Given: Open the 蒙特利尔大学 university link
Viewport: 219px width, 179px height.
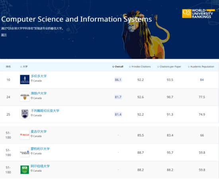Looking at the screenshot, I should point(40,149).
